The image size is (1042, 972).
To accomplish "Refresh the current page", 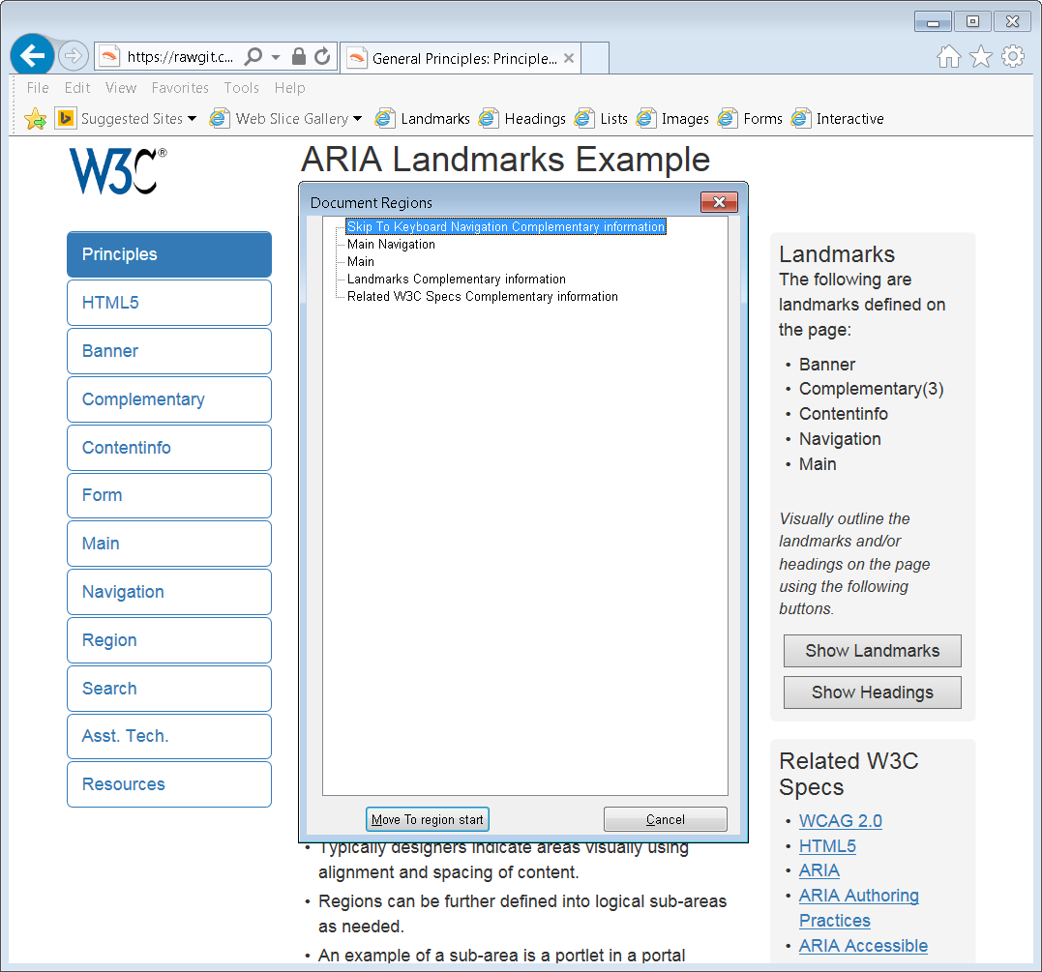I will pos(323,55).
